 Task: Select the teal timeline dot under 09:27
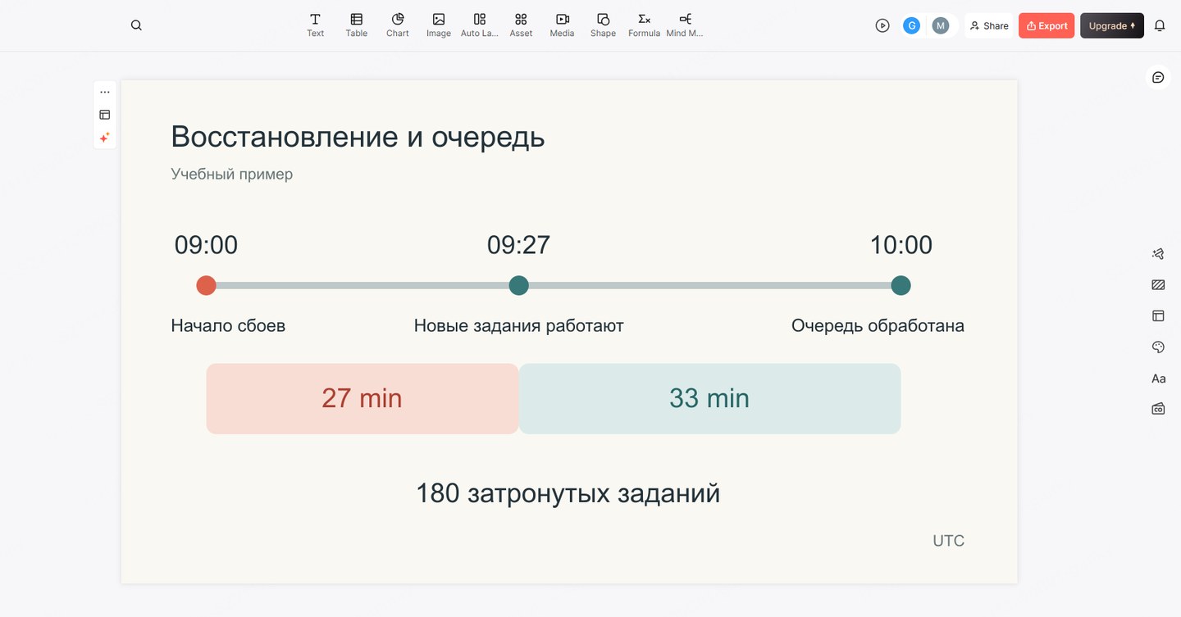click(518, 285)
